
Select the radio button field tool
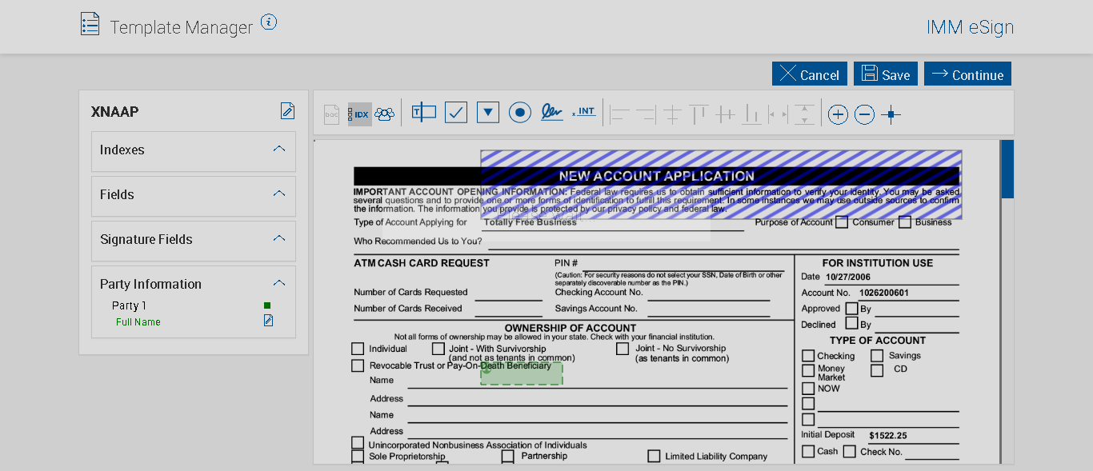pos(520,113)
